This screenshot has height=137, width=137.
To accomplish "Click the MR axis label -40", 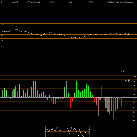I will tap(134, 108).
